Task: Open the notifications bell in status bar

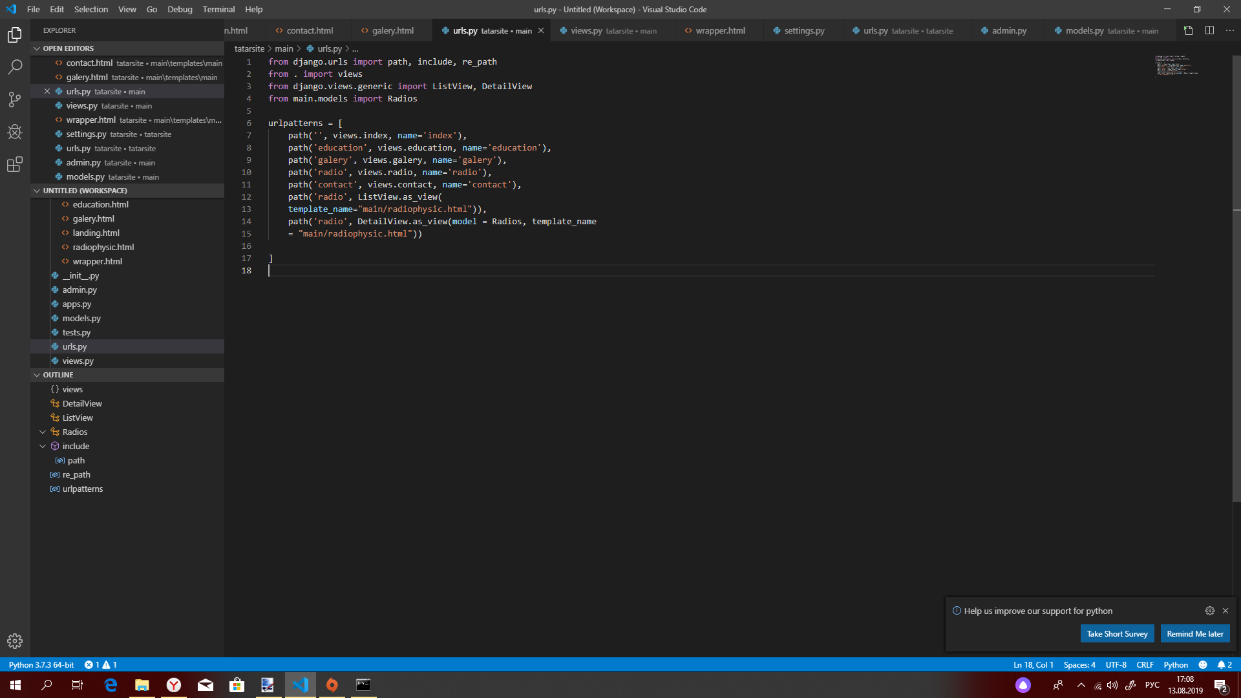Action: click(x=1224, y=664)
